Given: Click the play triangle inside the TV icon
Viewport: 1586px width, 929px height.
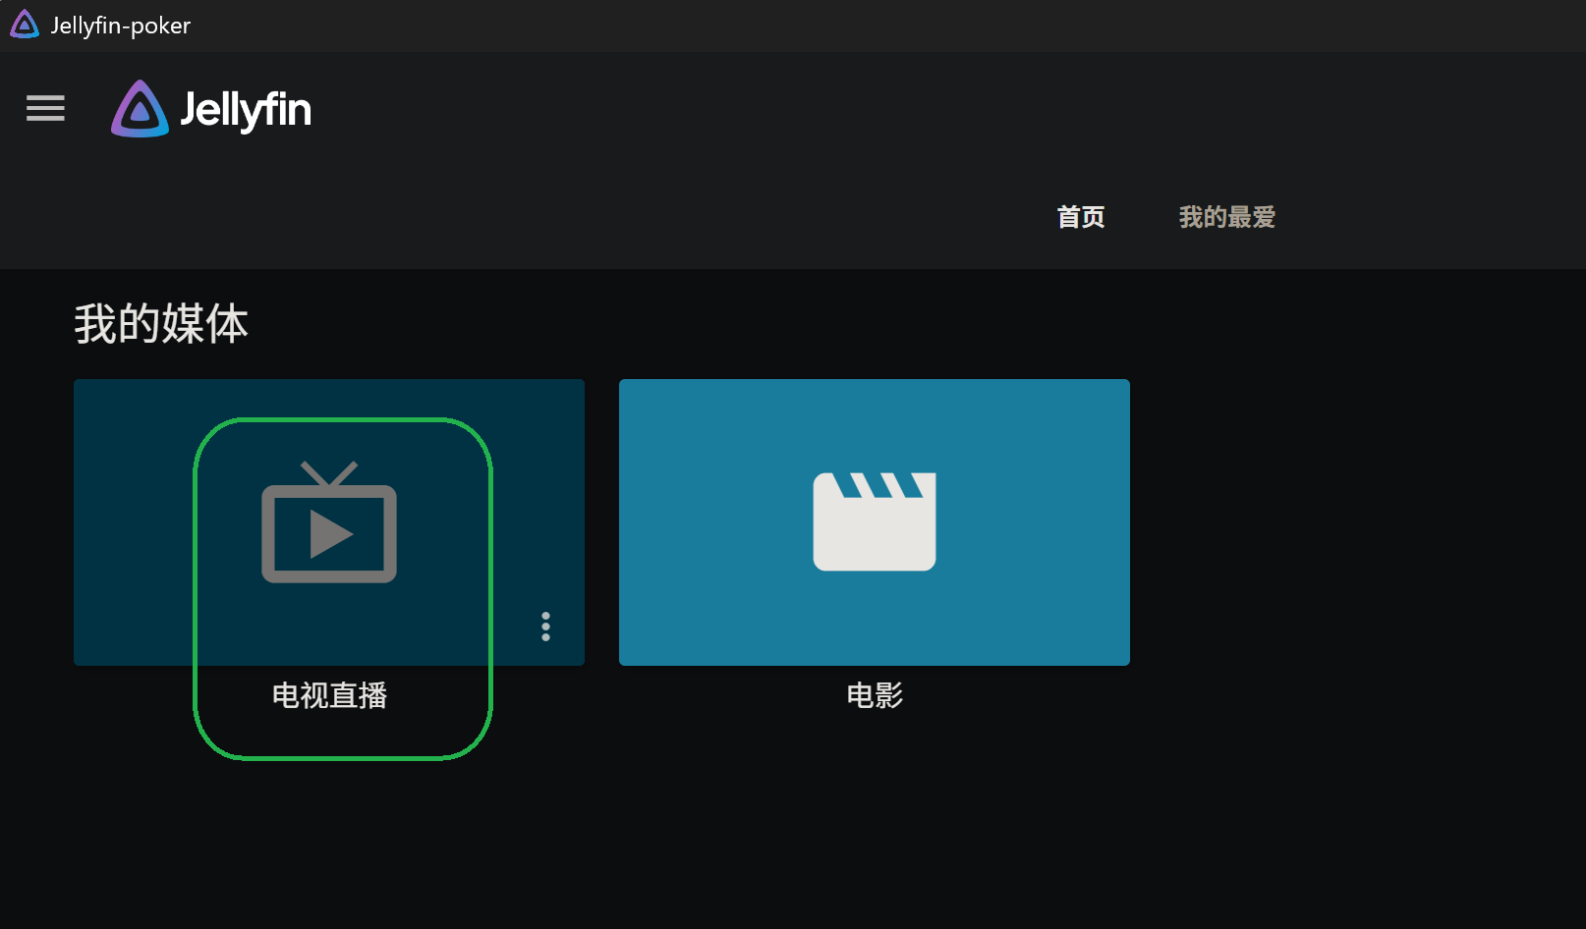Looking at the screenshot, I should [331, 535].
